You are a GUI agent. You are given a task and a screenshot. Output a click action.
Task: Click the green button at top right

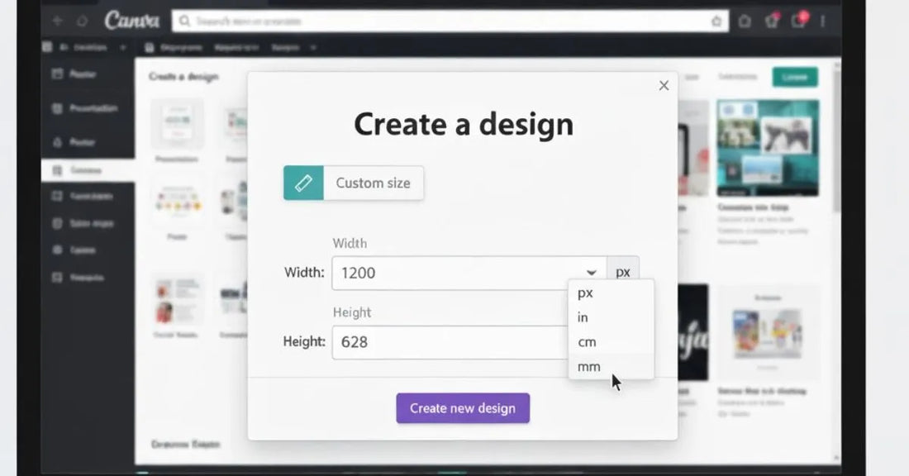click(795, 77)
